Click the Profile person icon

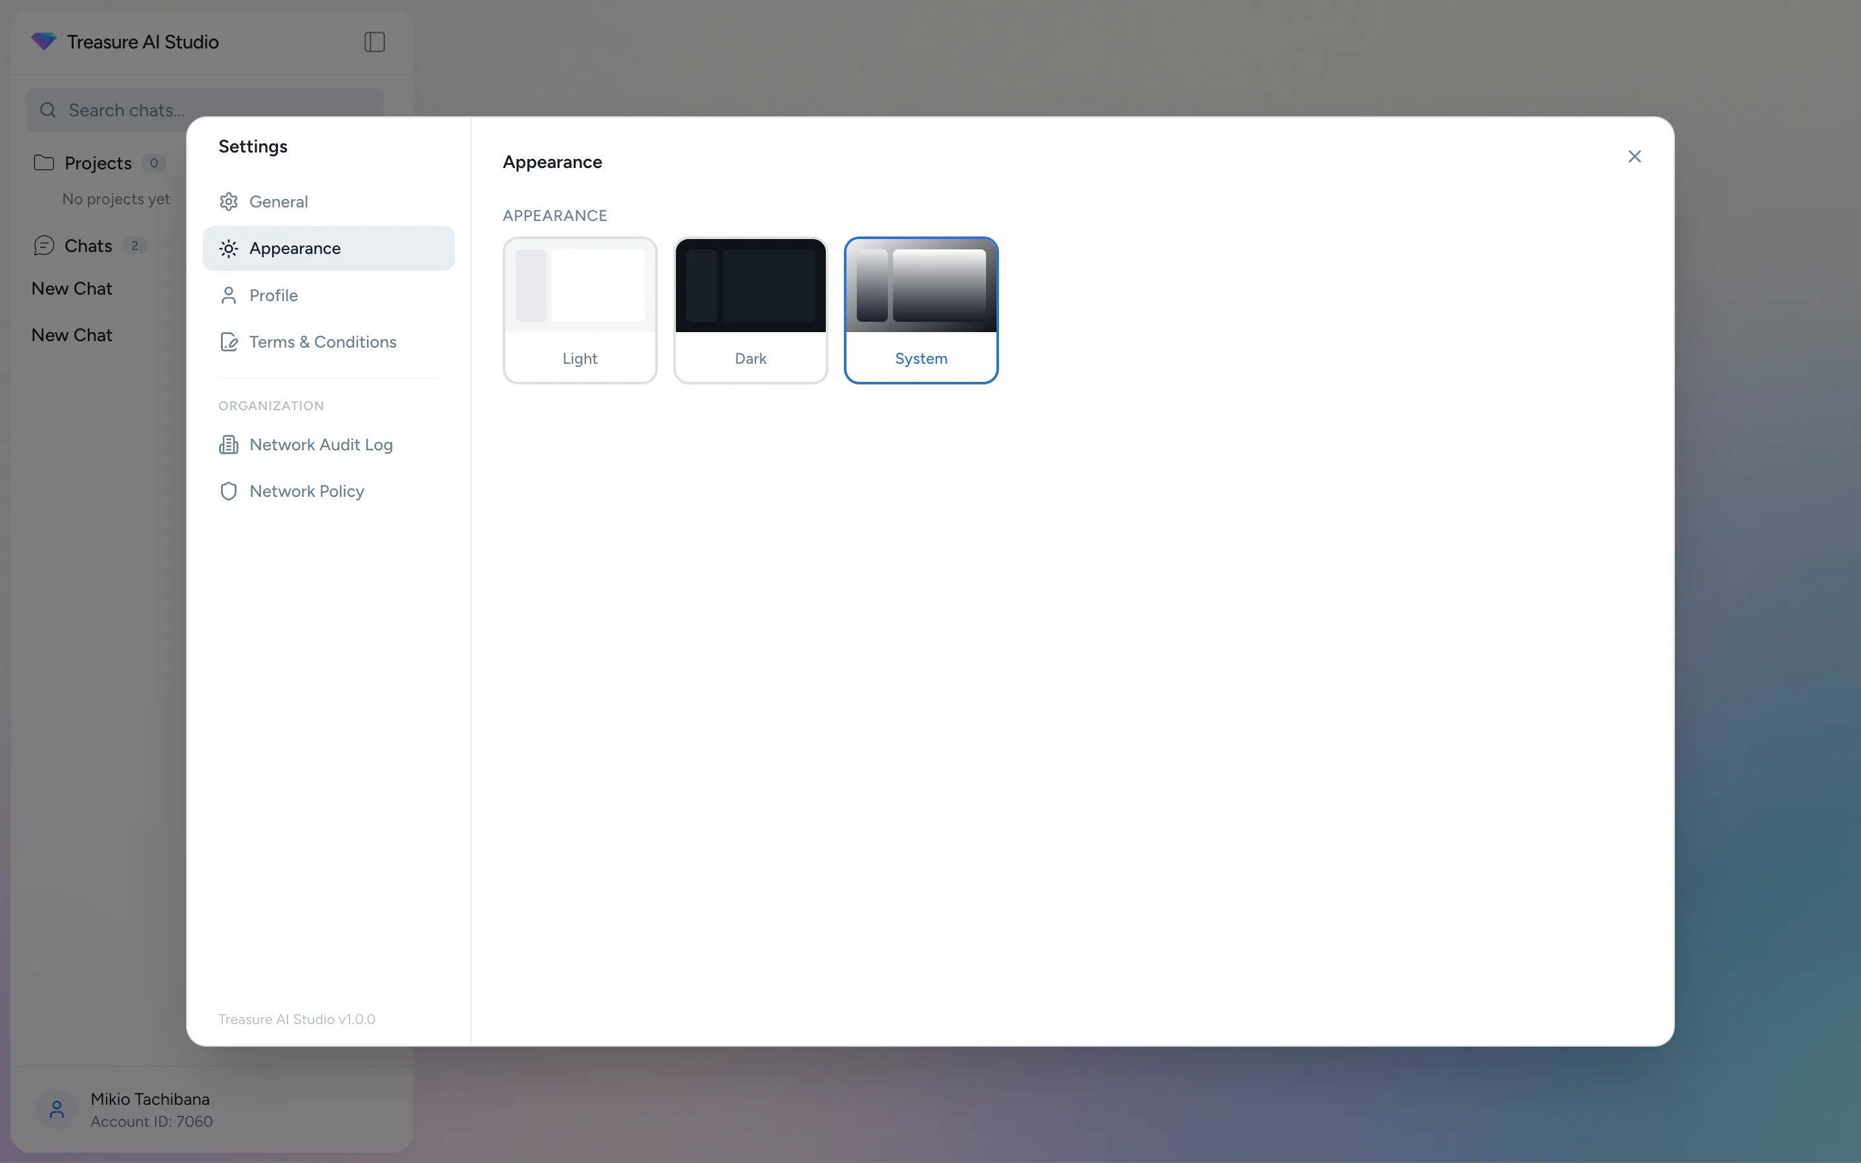pyautogui.click(x=228, y=295)
